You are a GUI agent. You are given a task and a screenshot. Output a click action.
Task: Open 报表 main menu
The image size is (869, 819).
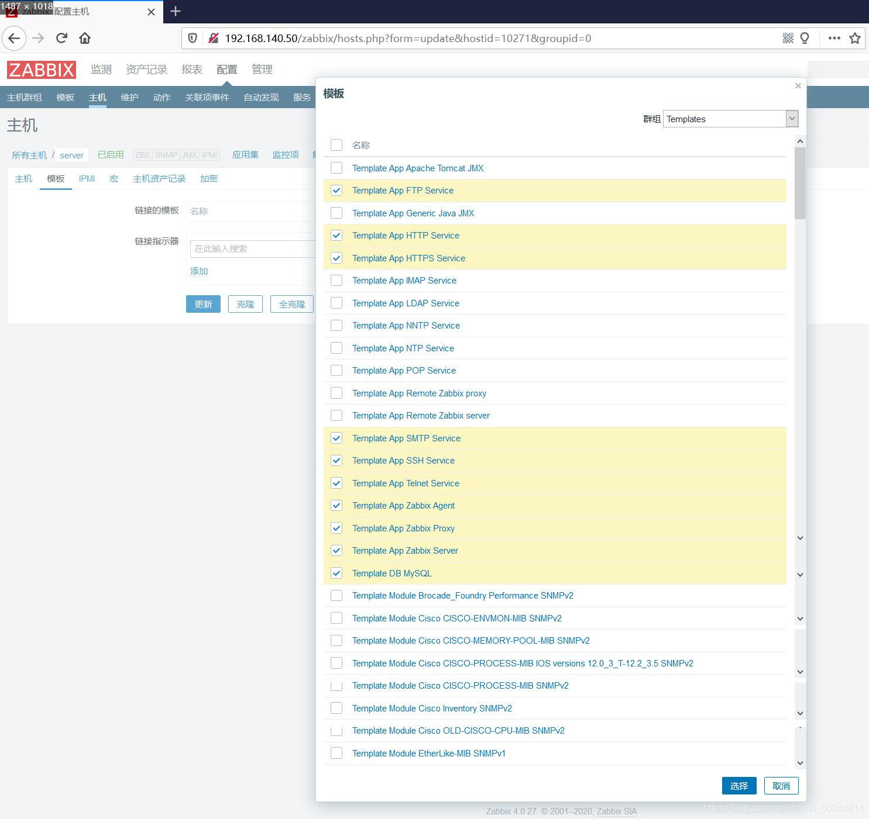pyautogui.click(x=192, y=70)
